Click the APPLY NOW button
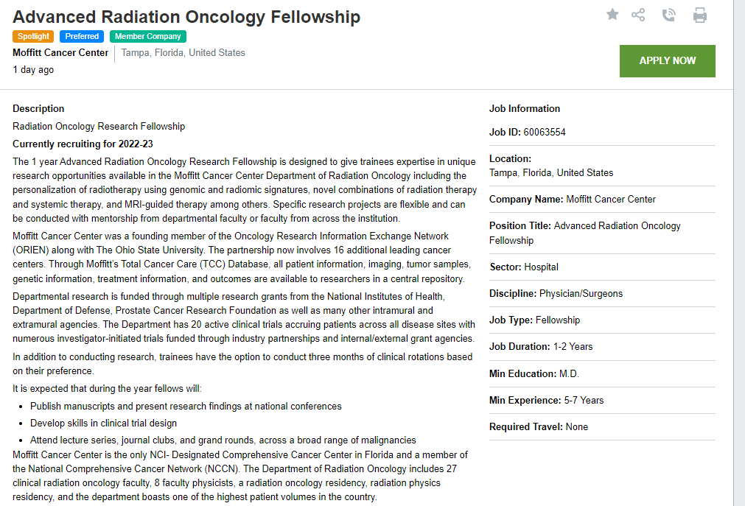Screen dimensions: 745x506 tap(667, 60)
